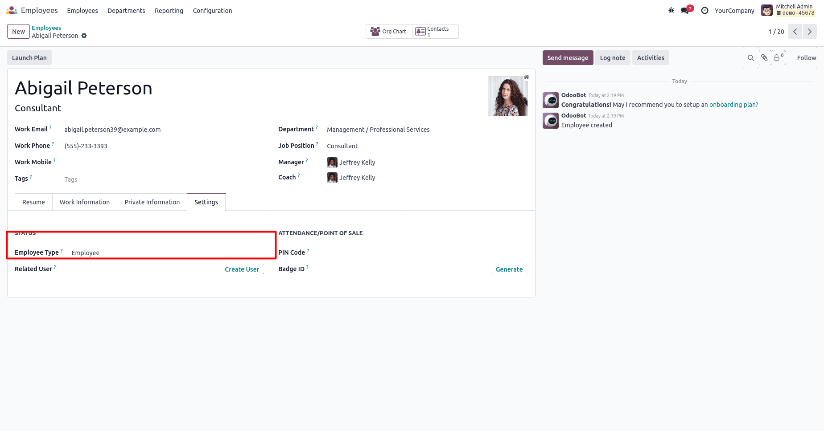Click the gear icon beside Abigail Peterson
This screenshot has height=431, width=824.
(84, 36)
